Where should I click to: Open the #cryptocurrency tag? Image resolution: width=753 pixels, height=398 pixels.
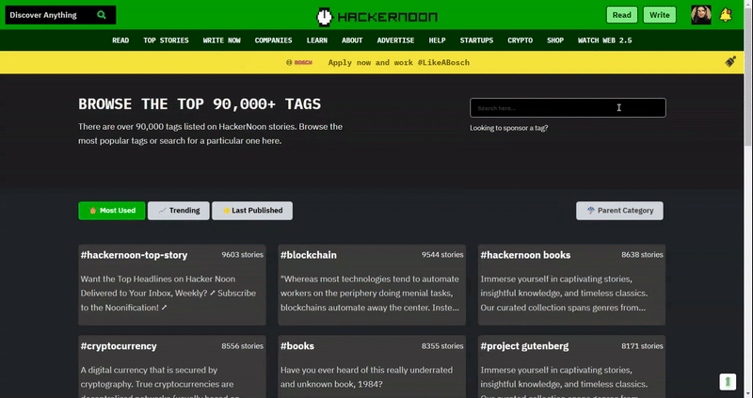point(119,346)
